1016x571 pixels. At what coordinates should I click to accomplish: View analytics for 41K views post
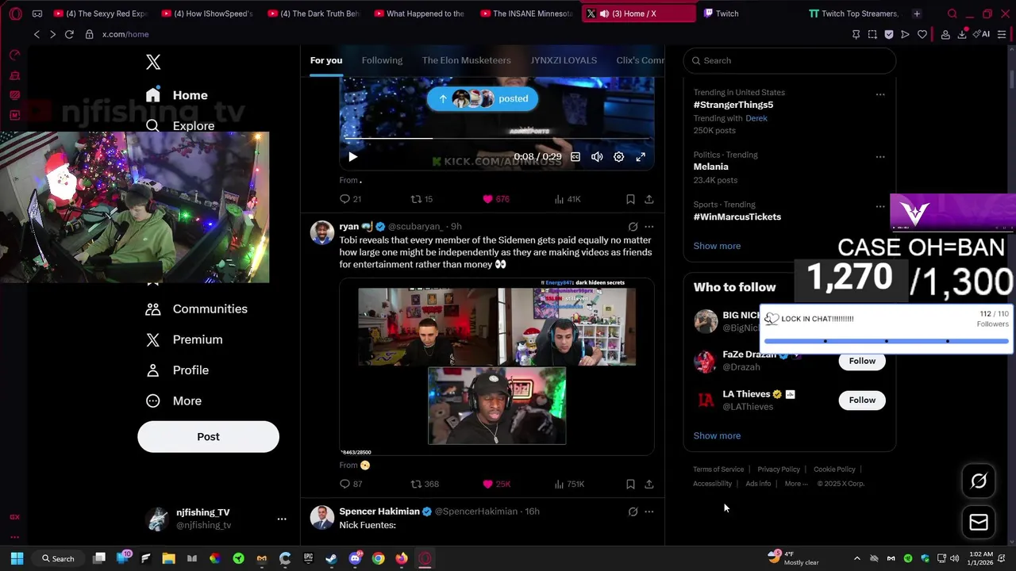click(x=567, y=199)
